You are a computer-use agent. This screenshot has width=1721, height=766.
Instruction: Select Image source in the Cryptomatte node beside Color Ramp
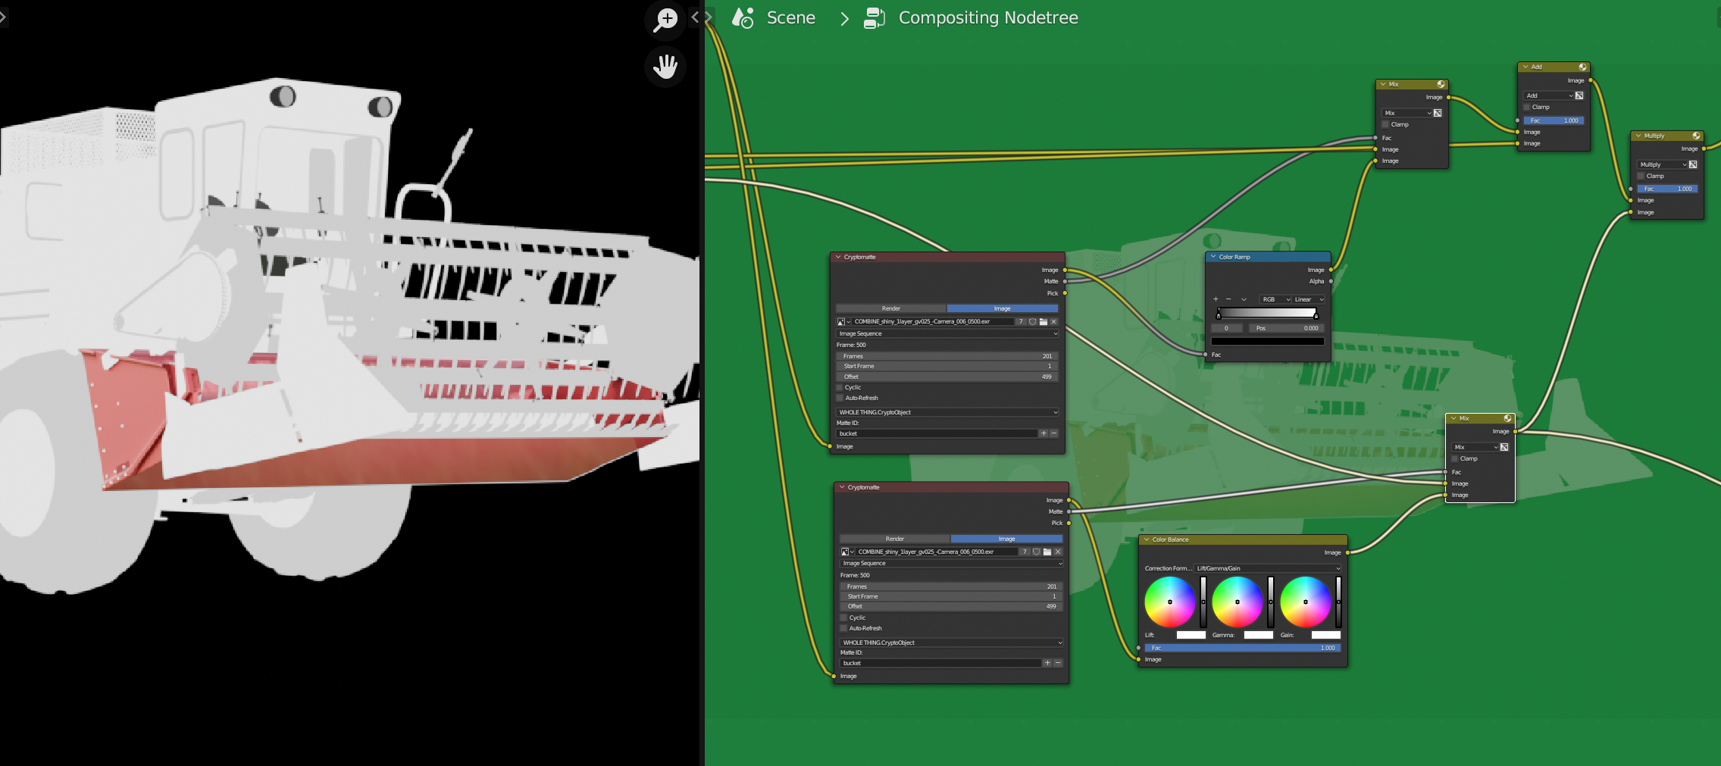click(1002, 308)
